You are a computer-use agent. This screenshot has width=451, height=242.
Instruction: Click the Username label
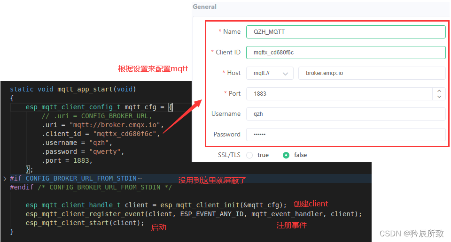(x=226, y=114)
